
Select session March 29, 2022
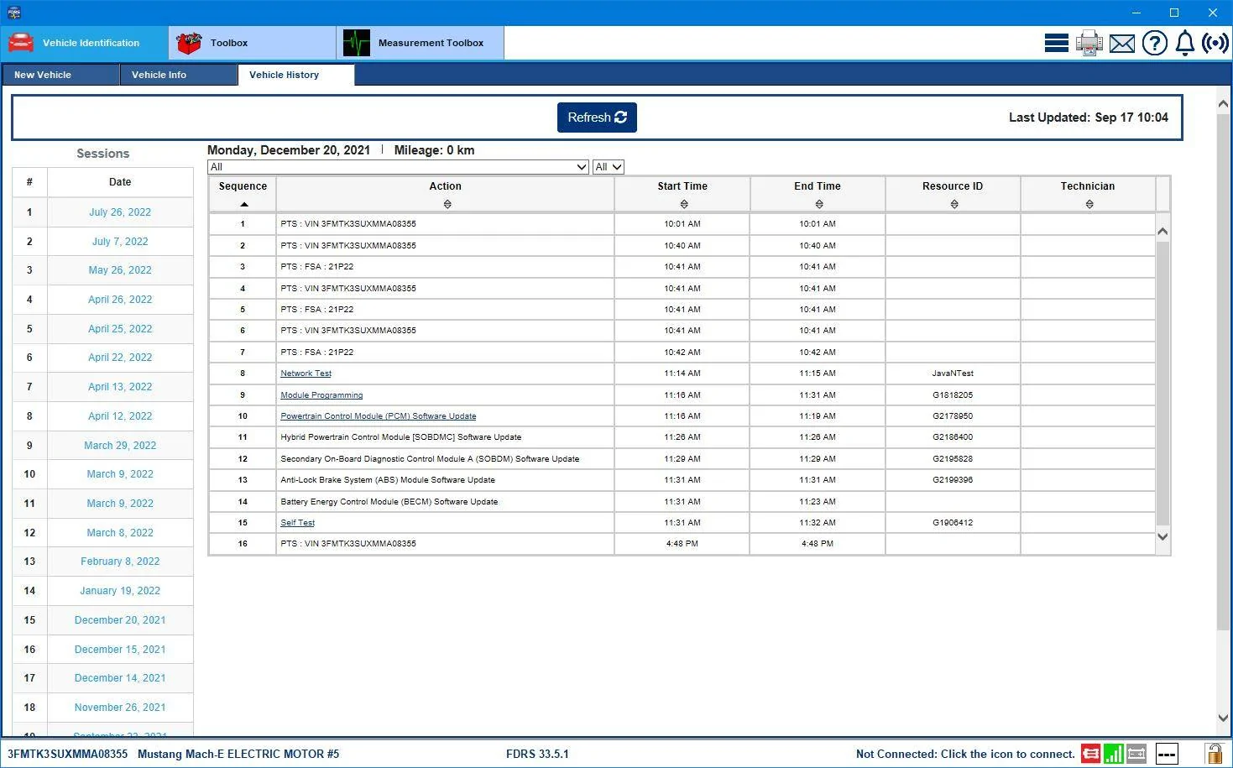pyautogui.click(x=120, y=446)
